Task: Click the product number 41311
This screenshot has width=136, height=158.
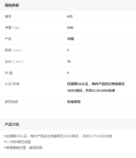Action: 70,17
